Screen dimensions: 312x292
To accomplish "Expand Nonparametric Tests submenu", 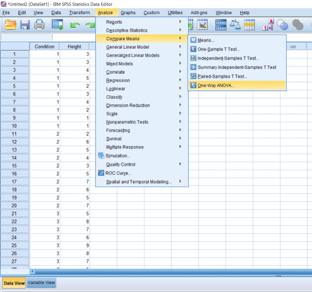I will click(142, 122).
